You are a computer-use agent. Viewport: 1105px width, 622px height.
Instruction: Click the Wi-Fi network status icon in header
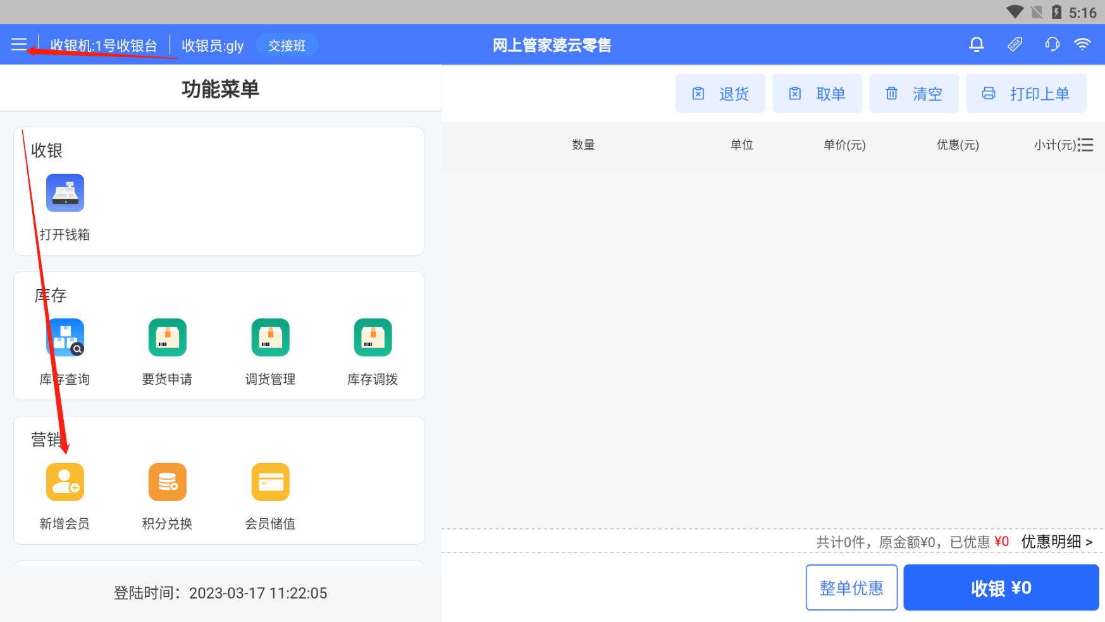coord(1082,44)
